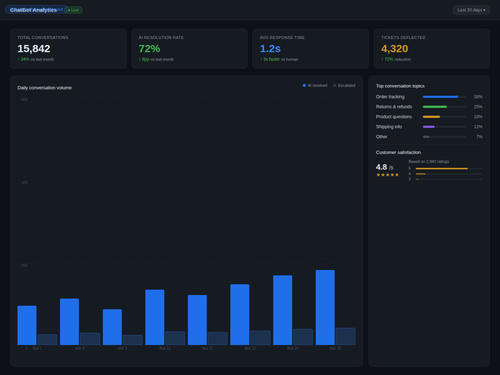Click the 3x faster vs human indicator
This screenshot has height=375, width=500.
(x=279, y=59)
